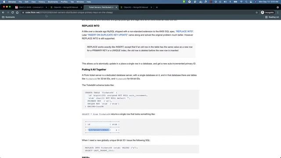Image resolution: width=281 pixels, height=158 pixels.
Task: Open the Edit menu
Action: point(26,2)
